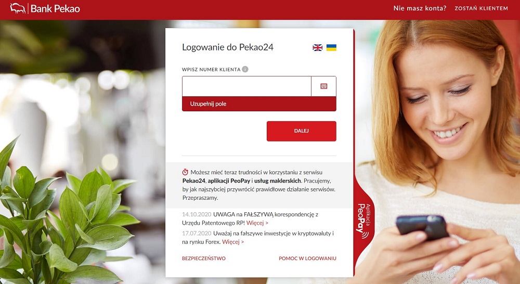Click the DALEJ button
Screen dimensions: 520x284
click(302, 131)
